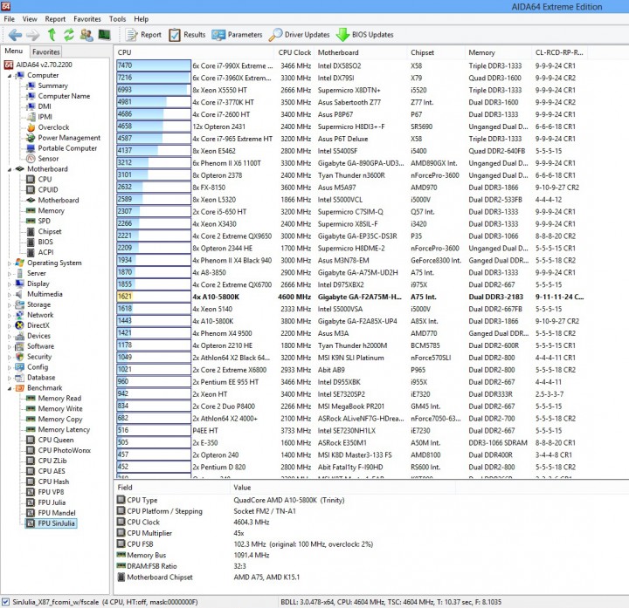Select the Devices icon in the tree
This screenshot has width=629, height=608.
19,336
